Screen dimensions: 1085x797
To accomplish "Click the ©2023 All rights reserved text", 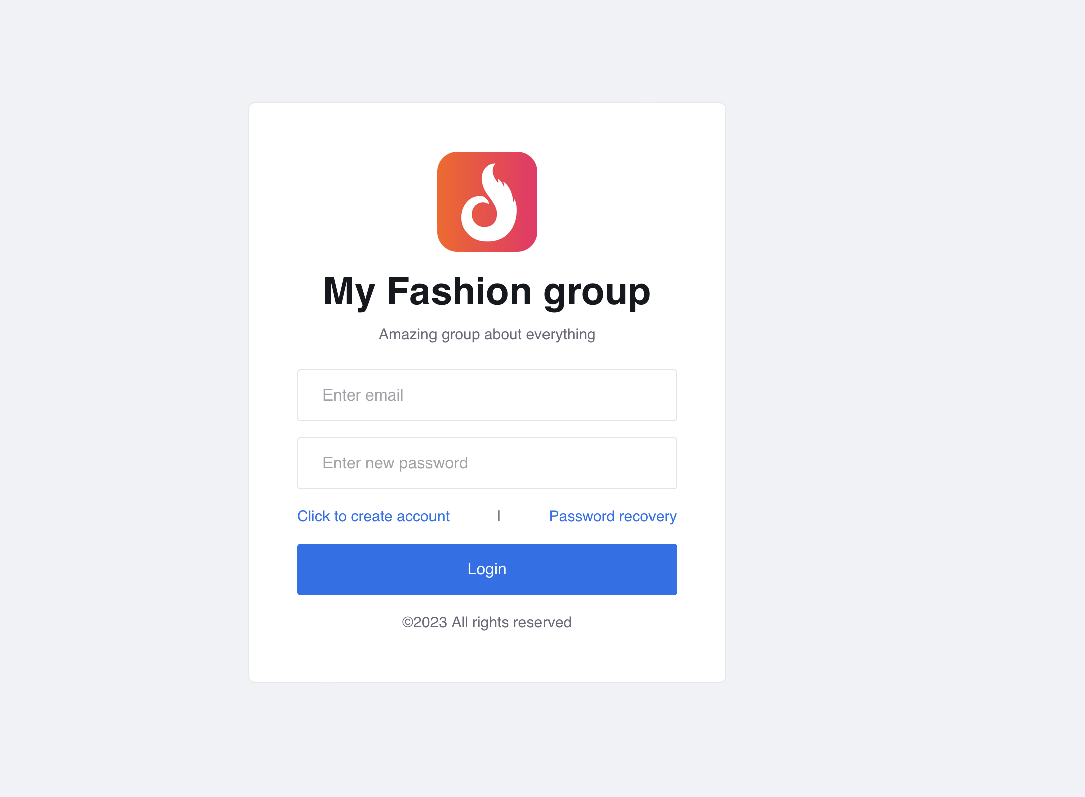I will click(487, 622).
